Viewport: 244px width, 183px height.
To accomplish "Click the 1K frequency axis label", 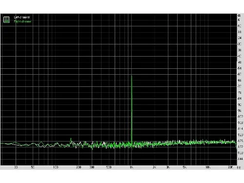I will (x=131, y=167).
